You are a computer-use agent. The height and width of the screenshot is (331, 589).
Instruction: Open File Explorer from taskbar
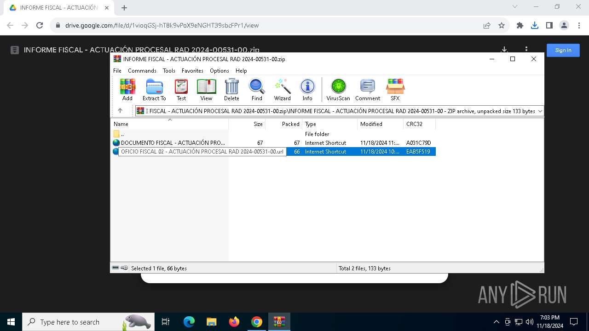[212, 322]
